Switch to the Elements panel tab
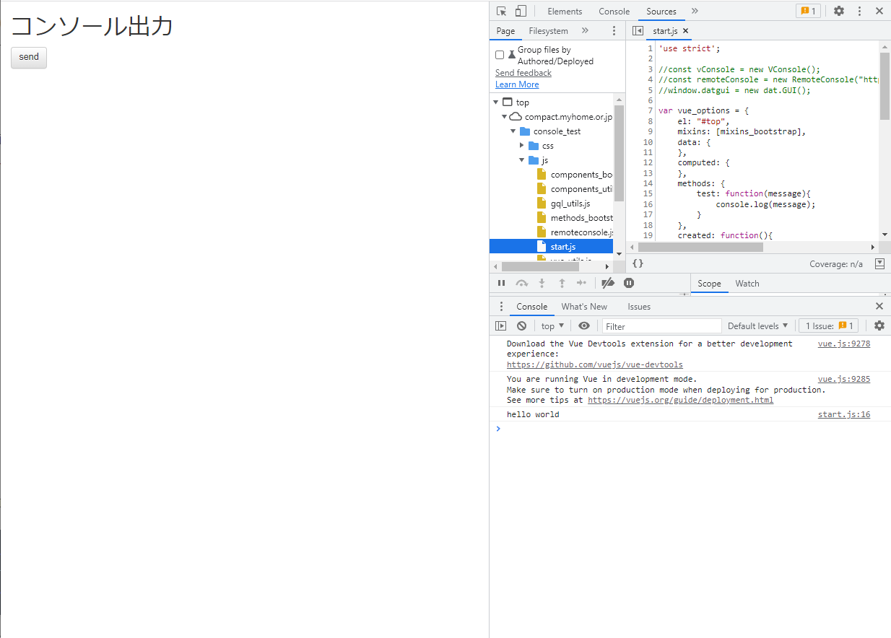Screen dimensions: 891x638 click(x=564, y=11)
